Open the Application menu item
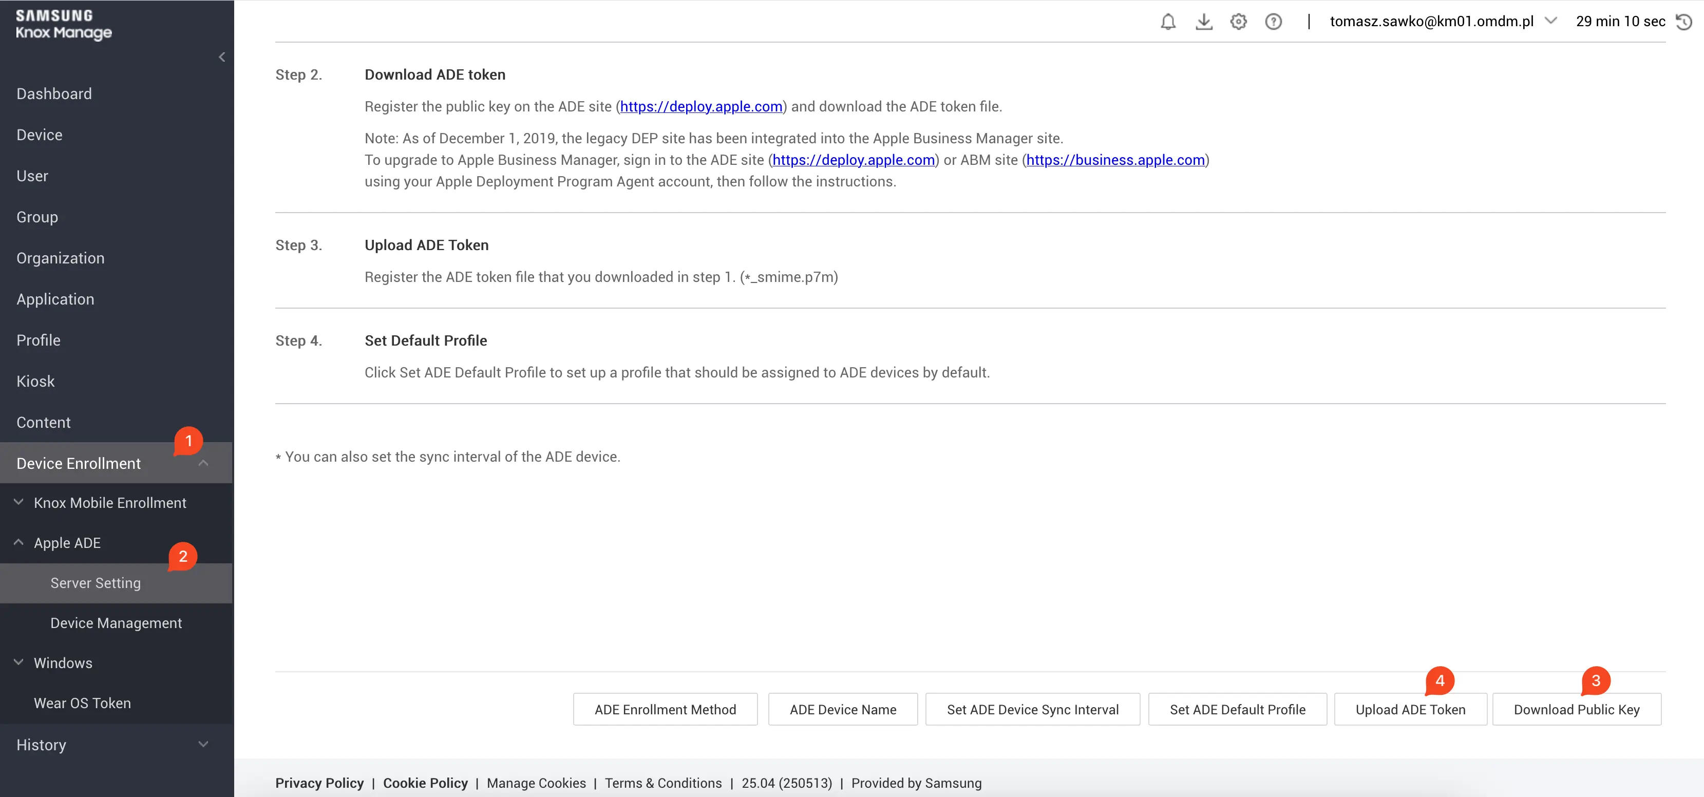This screenshot has width=1704, height=797. 55,299
